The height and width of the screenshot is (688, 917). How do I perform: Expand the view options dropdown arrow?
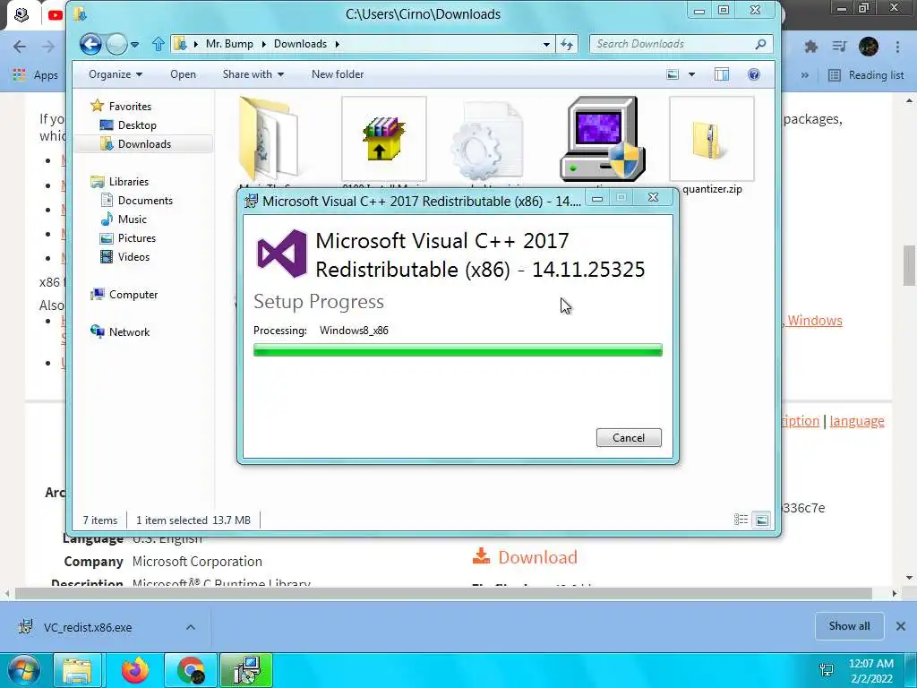(x=692, y=74)
